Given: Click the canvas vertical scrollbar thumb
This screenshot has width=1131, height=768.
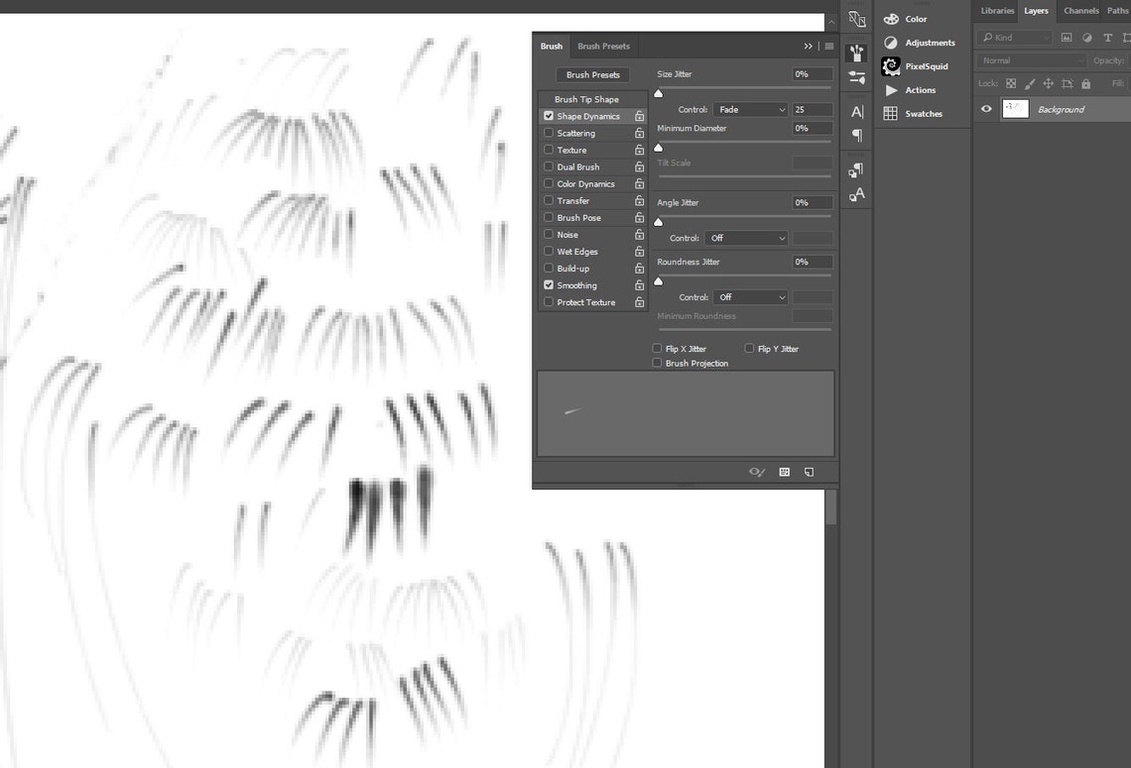Looking at the screenshot, I should pos(831,507).
